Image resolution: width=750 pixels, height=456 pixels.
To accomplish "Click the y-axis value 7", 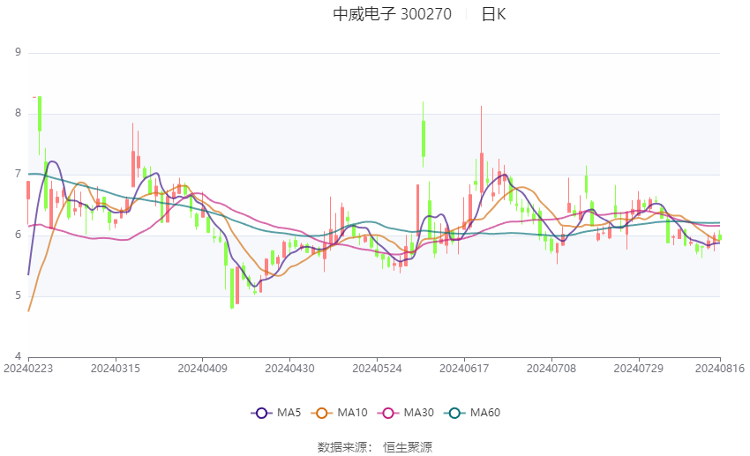I will 19,174.
